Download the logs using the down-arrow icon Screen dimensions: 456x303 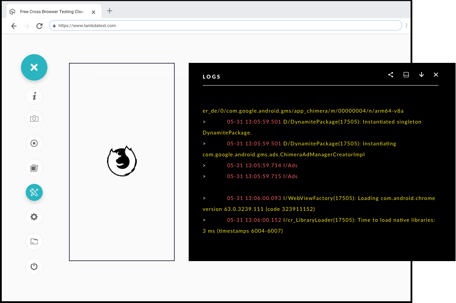pos(421,75)
